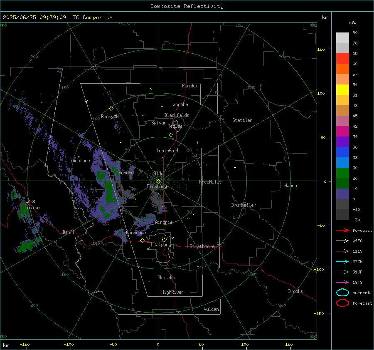Click the Sundre city label

[126, 172]
